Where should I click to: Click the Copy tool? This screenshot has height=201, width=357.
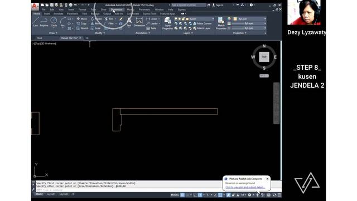click(x=81, y=23)
